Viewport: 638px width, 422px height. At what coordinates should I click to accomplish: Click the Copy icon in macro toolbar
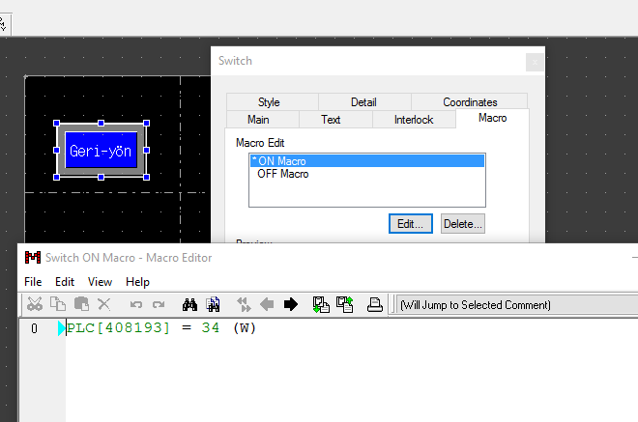(57, 305)
